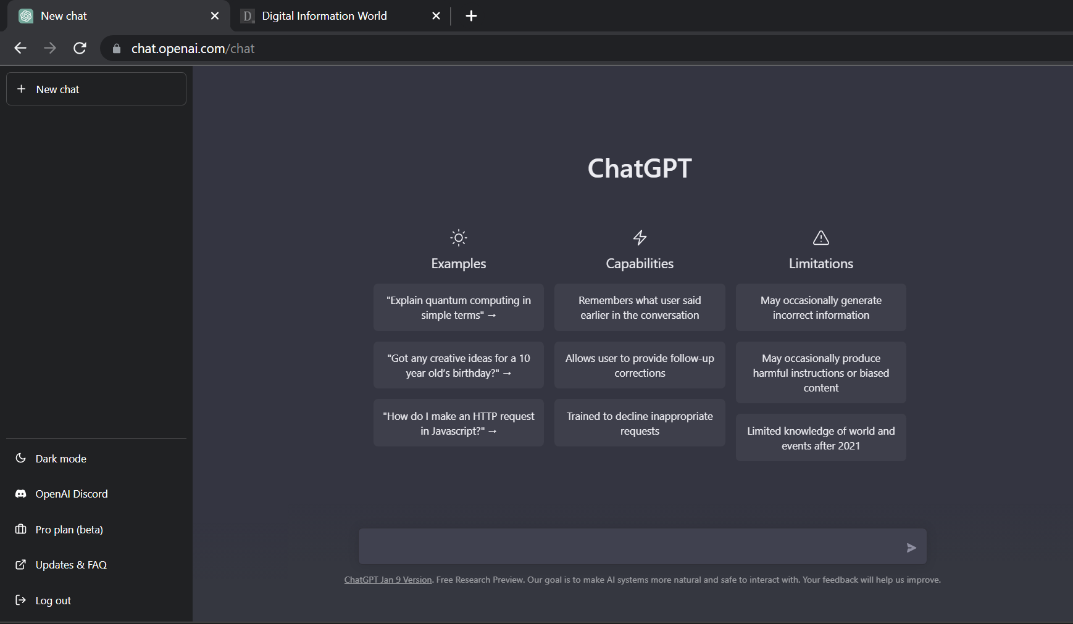
Task: Open Updates & FAQ
Action: pos(96,564)
